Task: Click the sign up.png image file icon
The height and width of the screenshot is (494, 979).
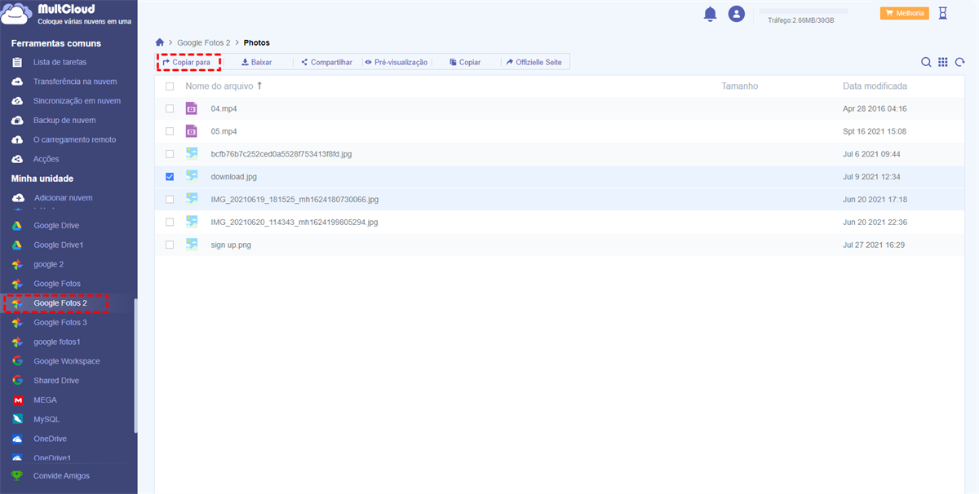Action: [192, 244]
